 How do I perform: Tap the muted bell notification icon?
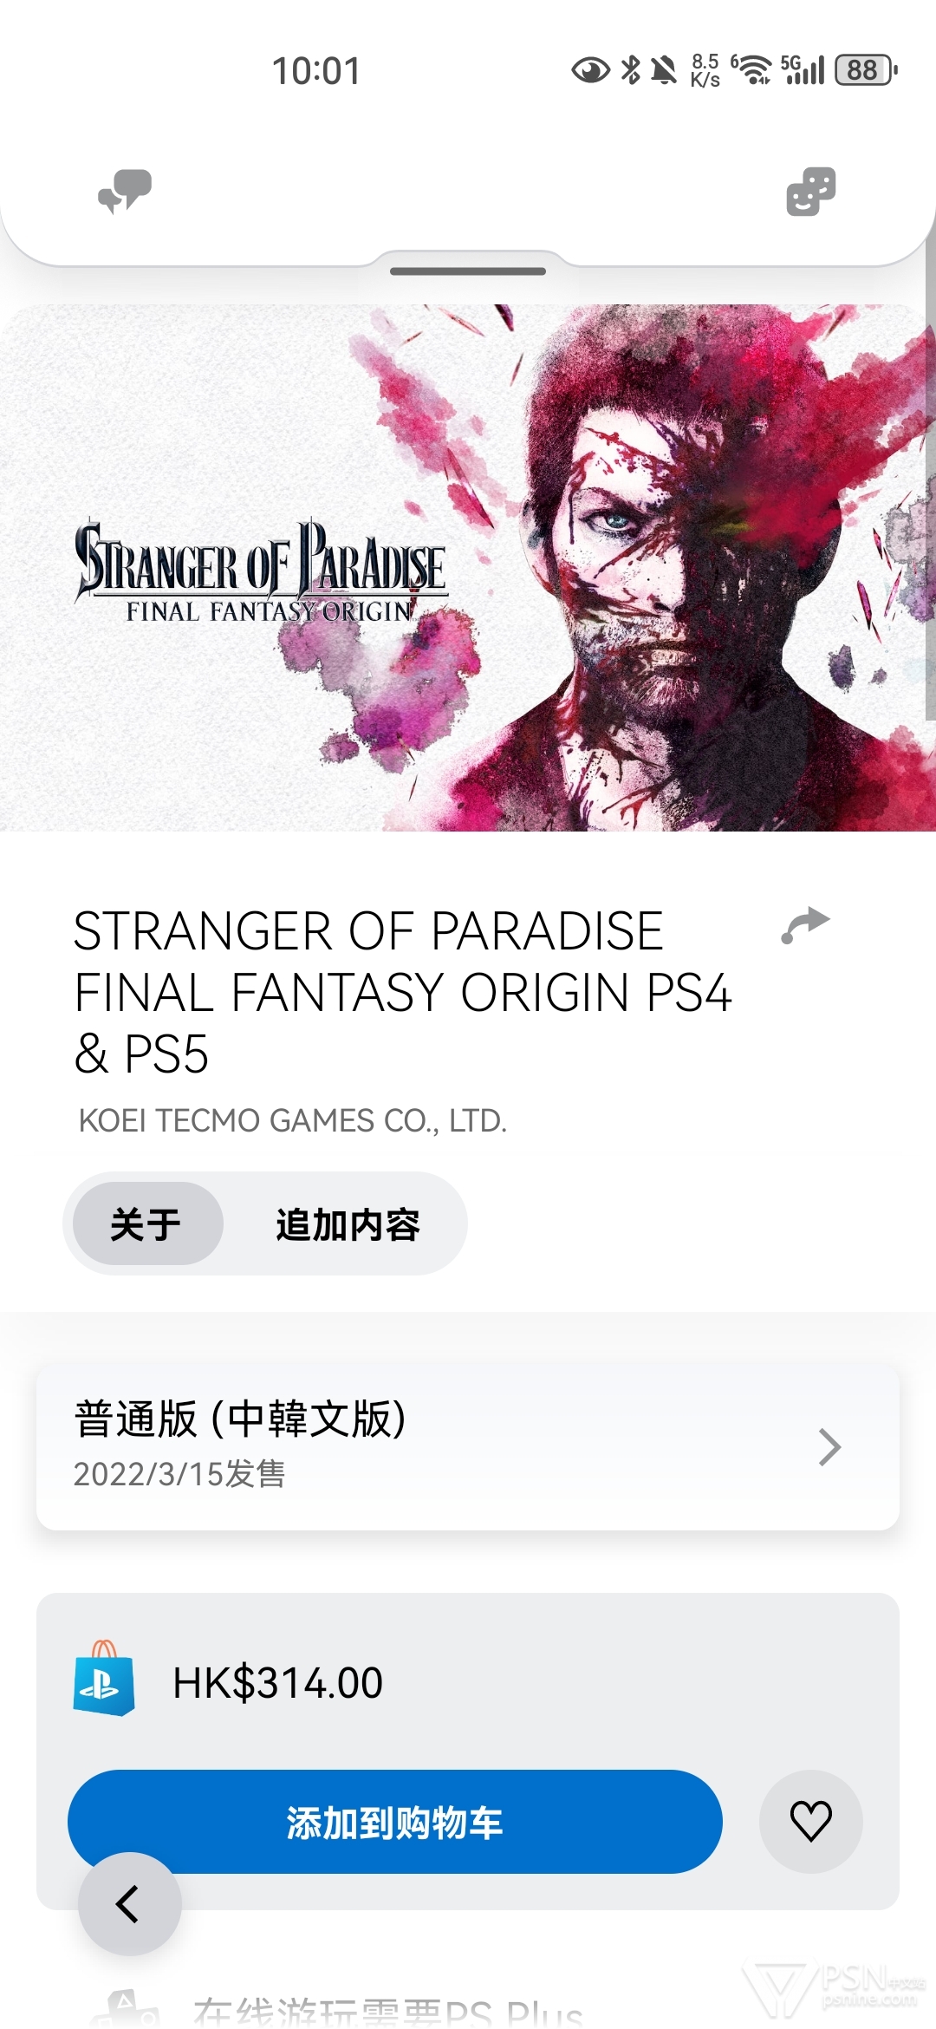[x=664, y=70]
